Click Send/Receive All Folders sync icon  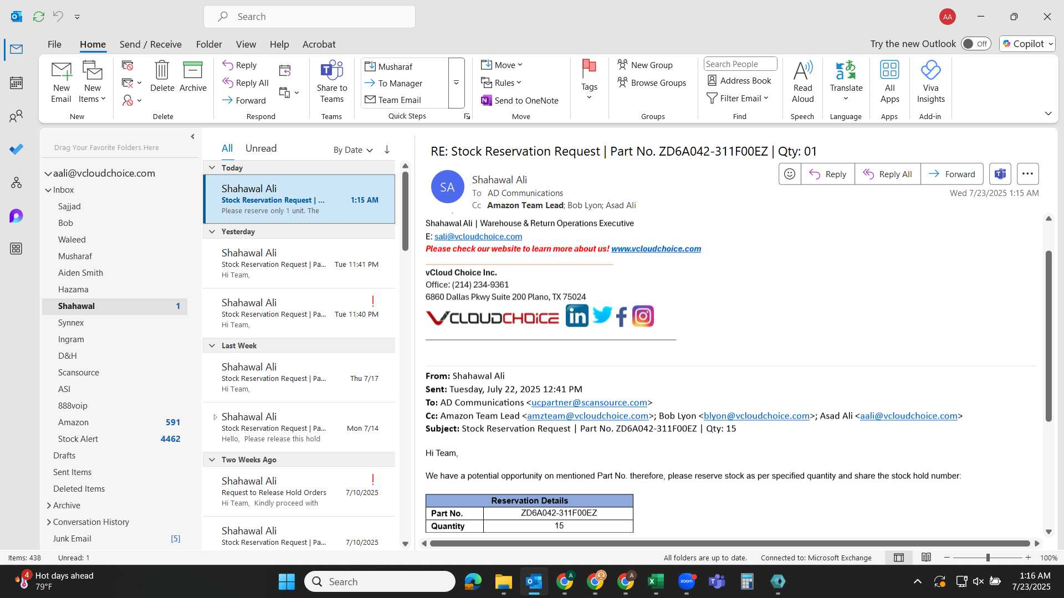pyautogui.click(x=38, y=17)
